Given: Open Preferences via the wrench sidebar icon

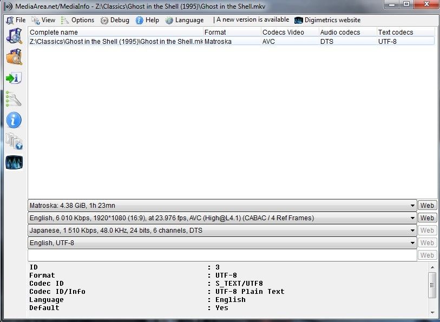Looking at the screenshot, I should click(14, 98).
